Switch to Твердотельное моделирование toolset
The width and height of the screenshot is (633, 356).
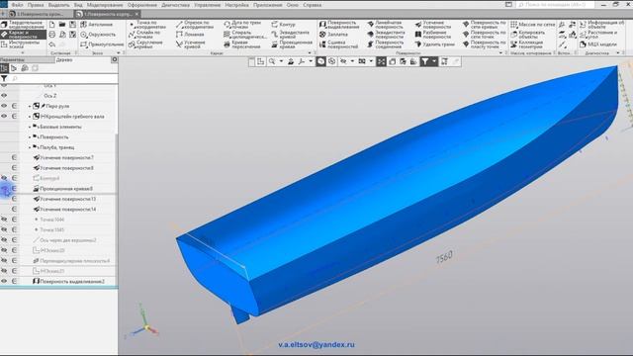(23, 25)
